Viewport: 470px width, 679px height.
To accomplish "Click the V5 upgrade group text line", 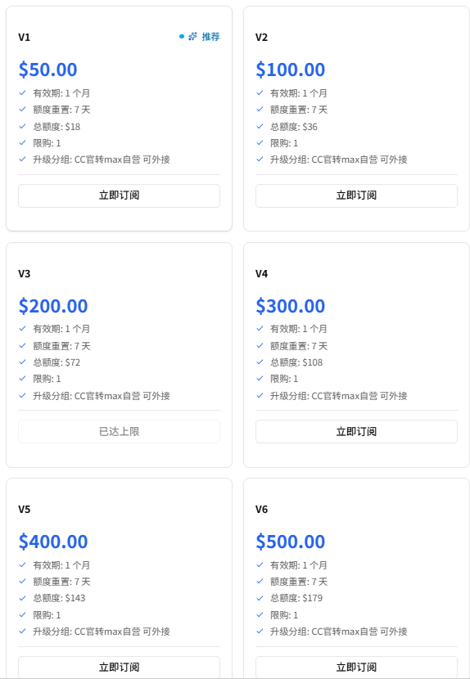I will click(102, 632).
